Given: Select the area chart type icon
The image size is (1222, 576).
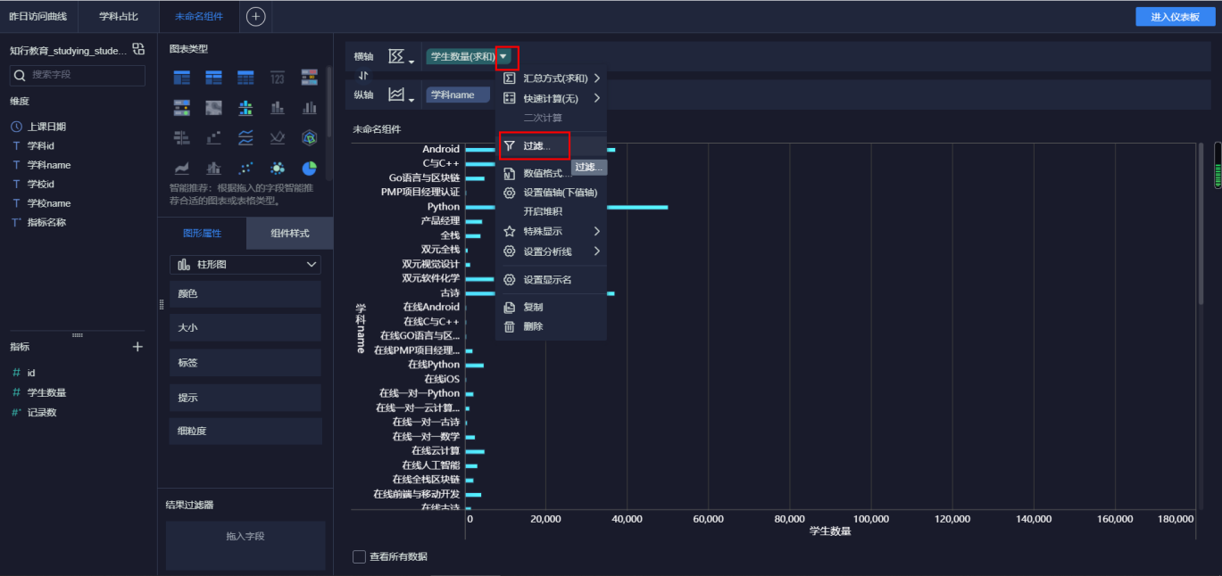Looking at the screenshot, I should tap(181, 168).
